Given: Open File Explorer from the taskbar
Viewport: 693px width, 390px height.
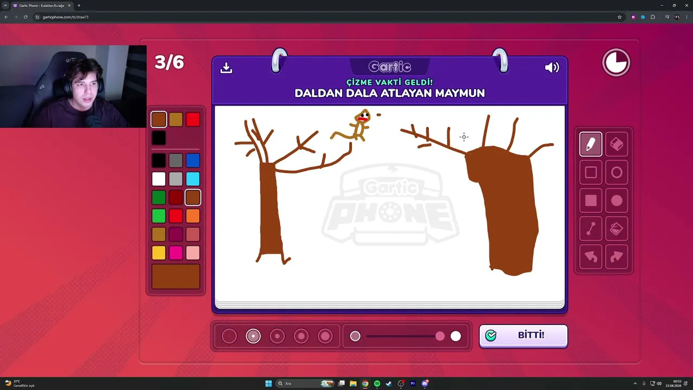Looking at the screenshot, I should pos(353,383).
